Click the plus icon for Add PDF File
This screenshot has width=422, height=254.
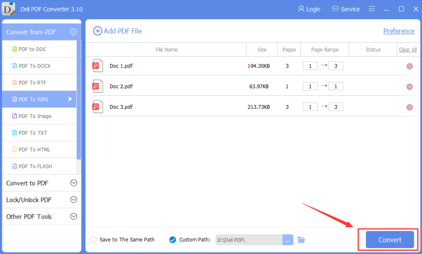tap(97, 31)
